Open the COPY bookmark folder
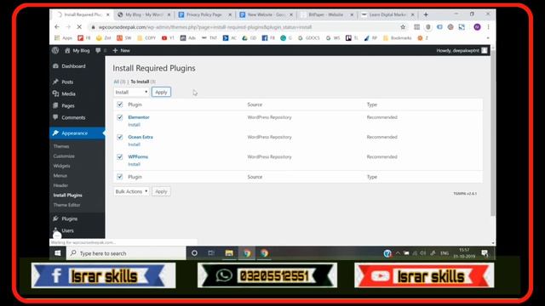Screen dimensions: 545x306 (146, 37)
